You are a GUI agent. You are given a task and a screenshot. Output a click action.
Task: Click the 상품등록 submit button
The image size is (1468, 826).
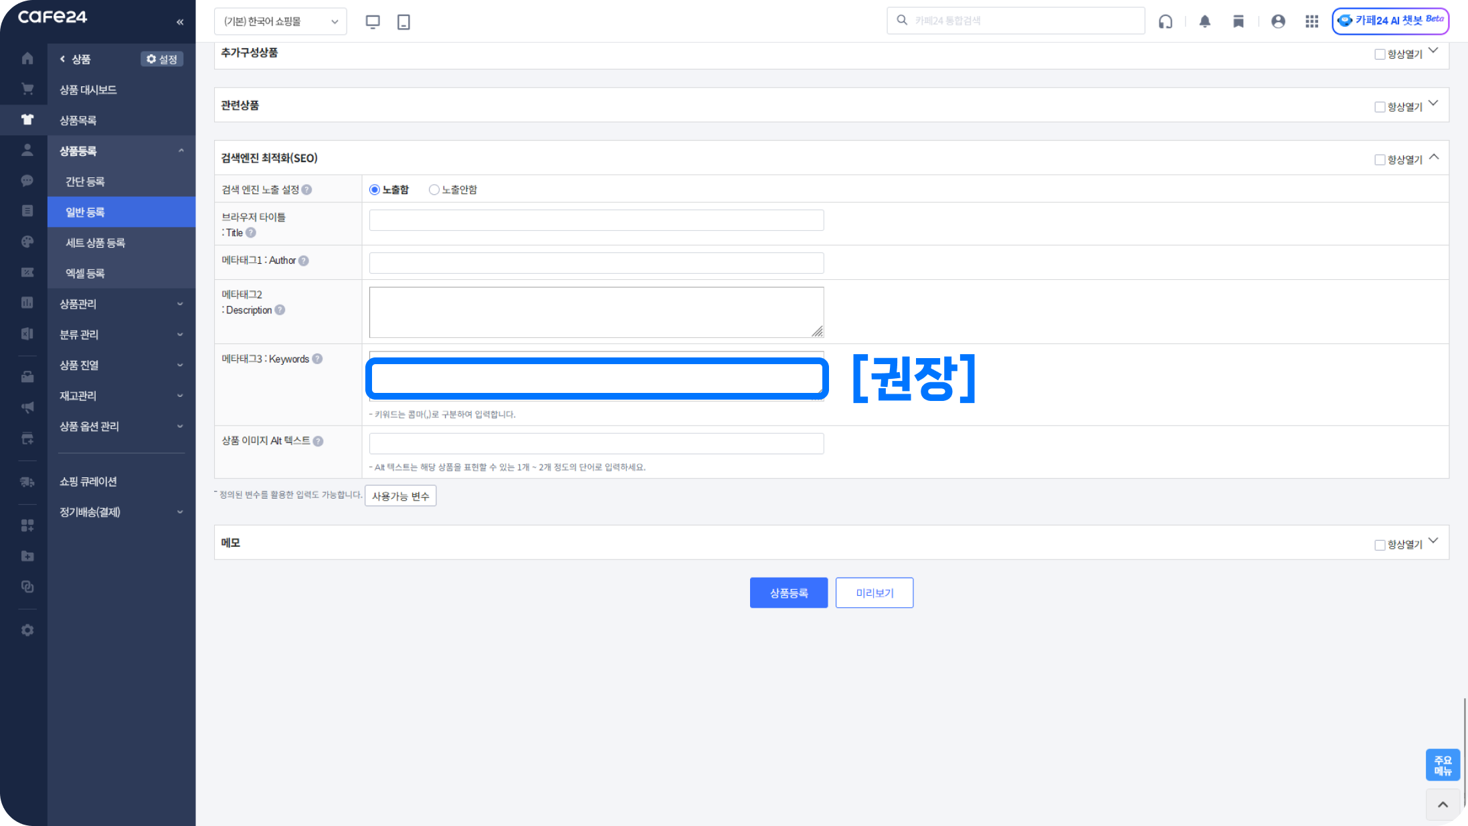[x=788, y=593]
